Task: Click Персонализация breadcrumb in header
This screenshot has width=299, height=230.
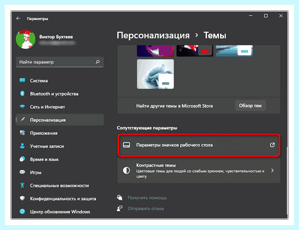Action: coord(153,36)
